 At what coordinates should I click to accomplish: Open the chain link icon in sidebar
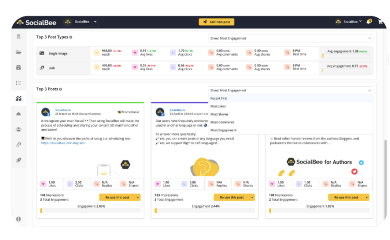click(x=18, y=145)
